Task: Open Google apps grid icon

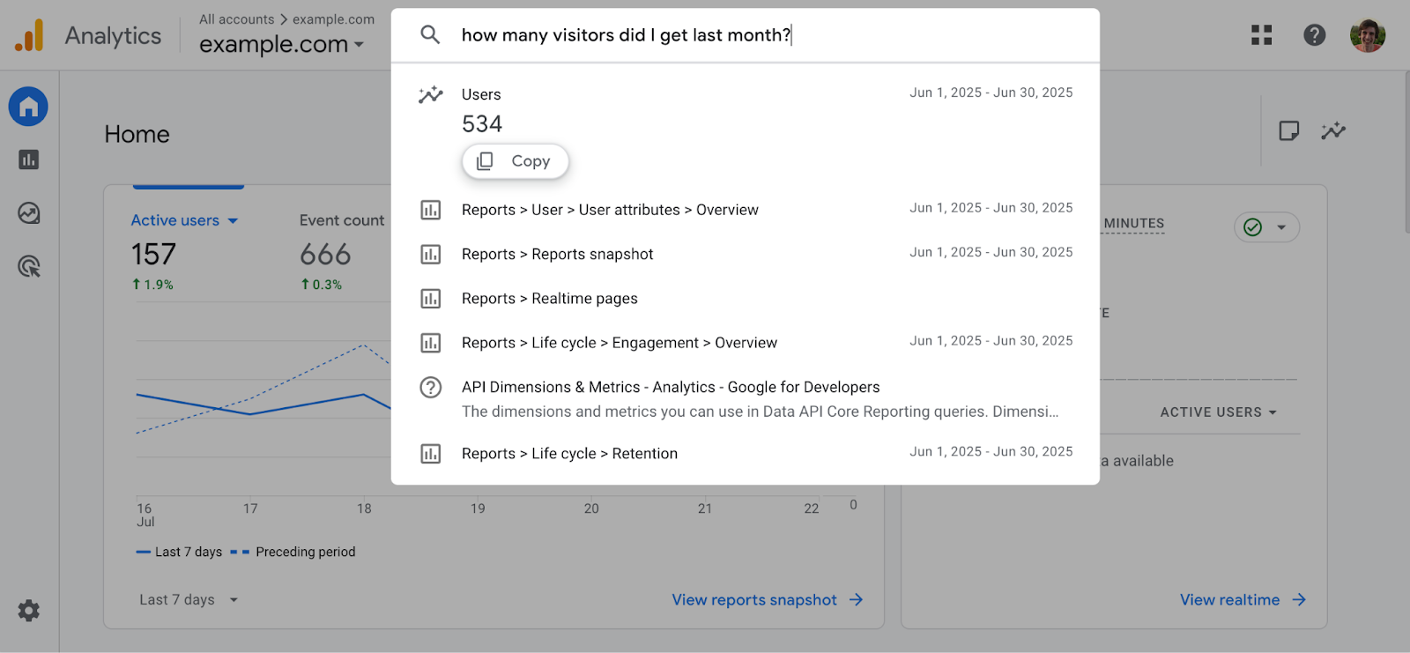Action: [x=1261, y=35]
